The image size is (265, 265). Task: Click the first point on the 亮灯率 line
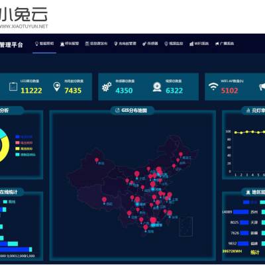(236, 132)
